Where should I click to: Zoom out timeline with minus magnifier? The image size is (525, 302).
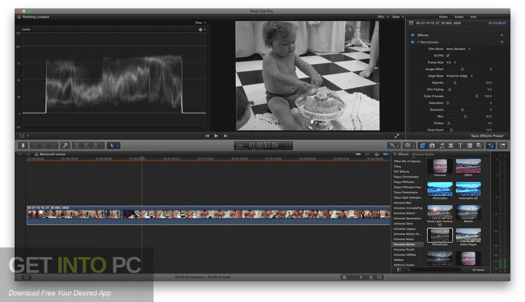[x=345, y=278]
